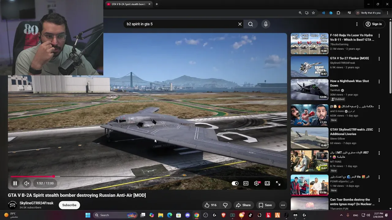Image resolution: width=392 pixels, height=220 pixels.
Task: Click the Sign in button
Action: 374,24
